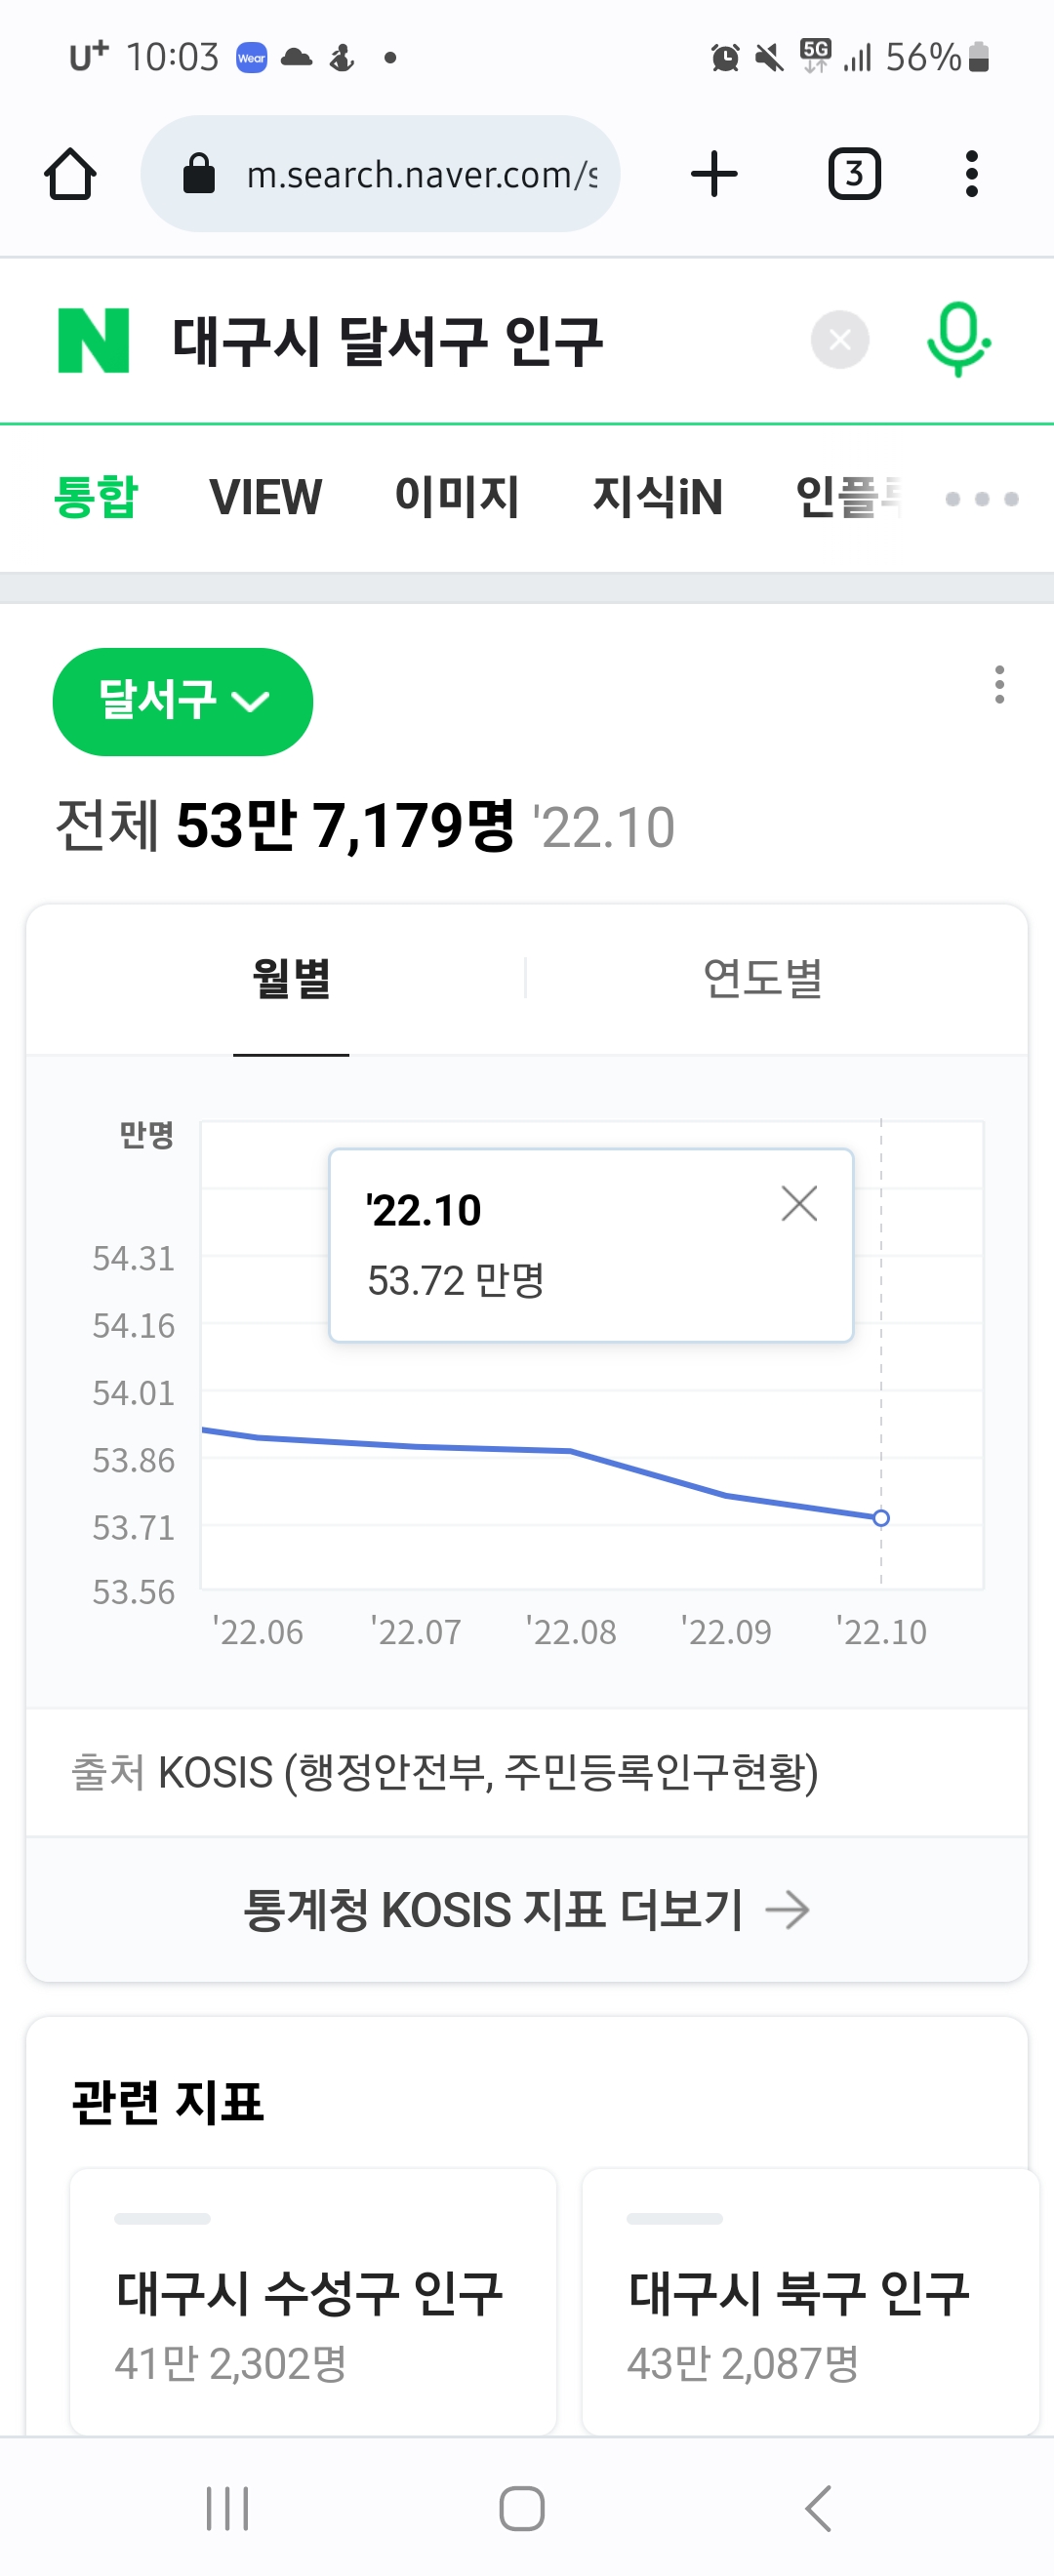
Task: Expand the 달서구 district dropdown
Action: pyautogui.click(x=182, y=701)
